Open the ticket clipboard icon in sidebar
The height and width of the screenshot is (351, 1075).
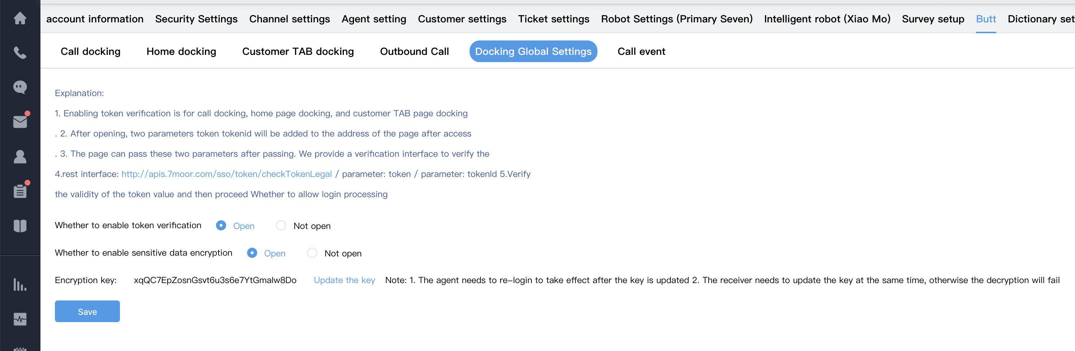point(20,191)
